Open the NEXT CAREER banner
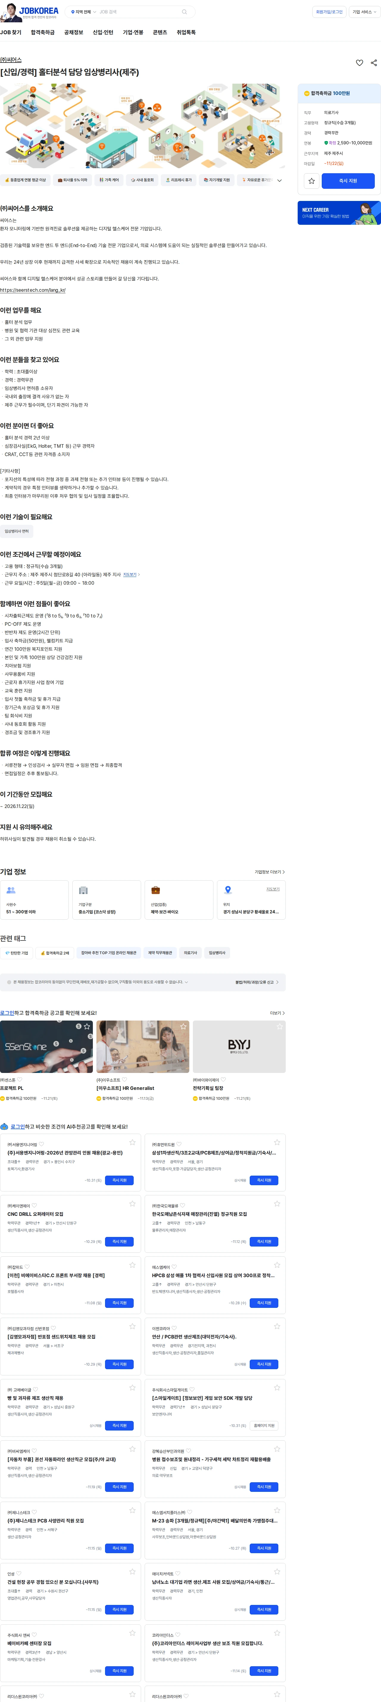 339,213
